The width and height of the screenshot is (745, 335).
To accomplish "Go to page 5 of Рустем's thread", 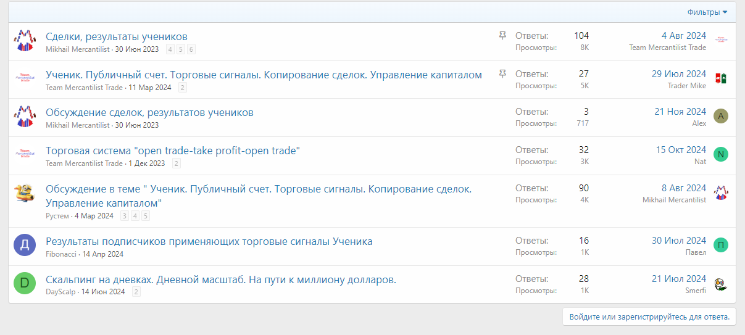I will point(146,216).
